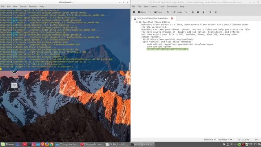
Task: Click the tray icon right of the clock
Action: tap(259, 144)
